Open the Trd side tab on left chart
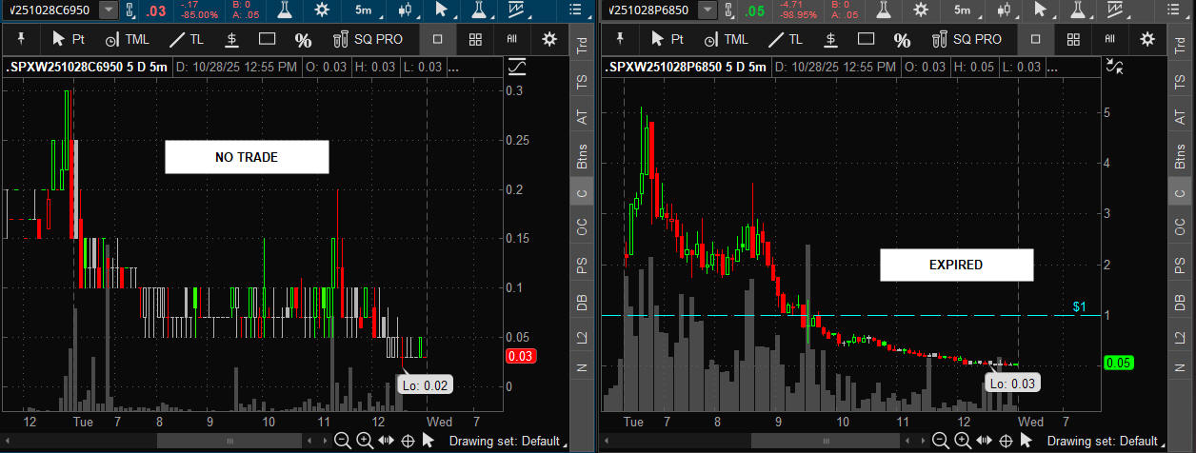 [x=582, y=49]
